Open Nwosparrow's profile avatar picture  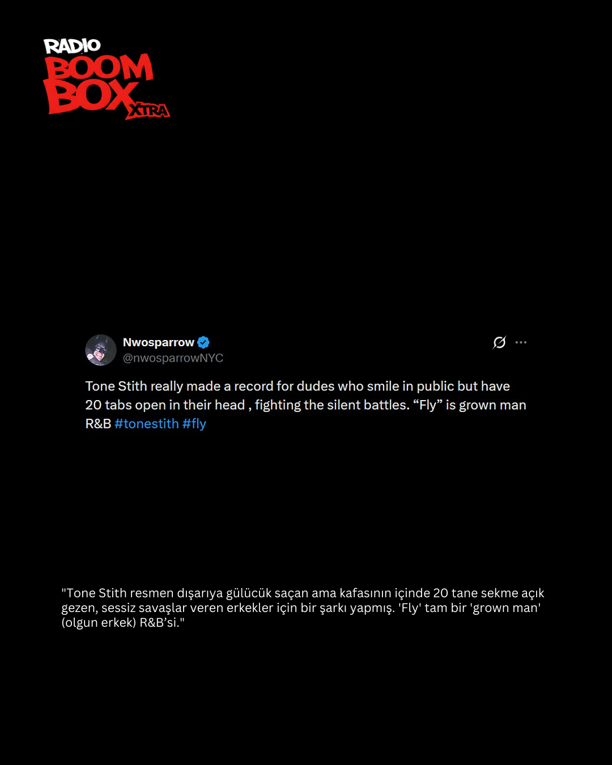pos(101,350)
